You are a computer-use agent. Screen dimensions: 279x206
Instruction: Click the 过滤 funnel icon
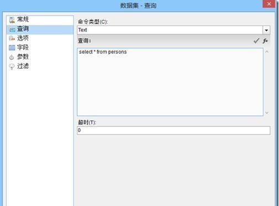(x=12, y=66)
